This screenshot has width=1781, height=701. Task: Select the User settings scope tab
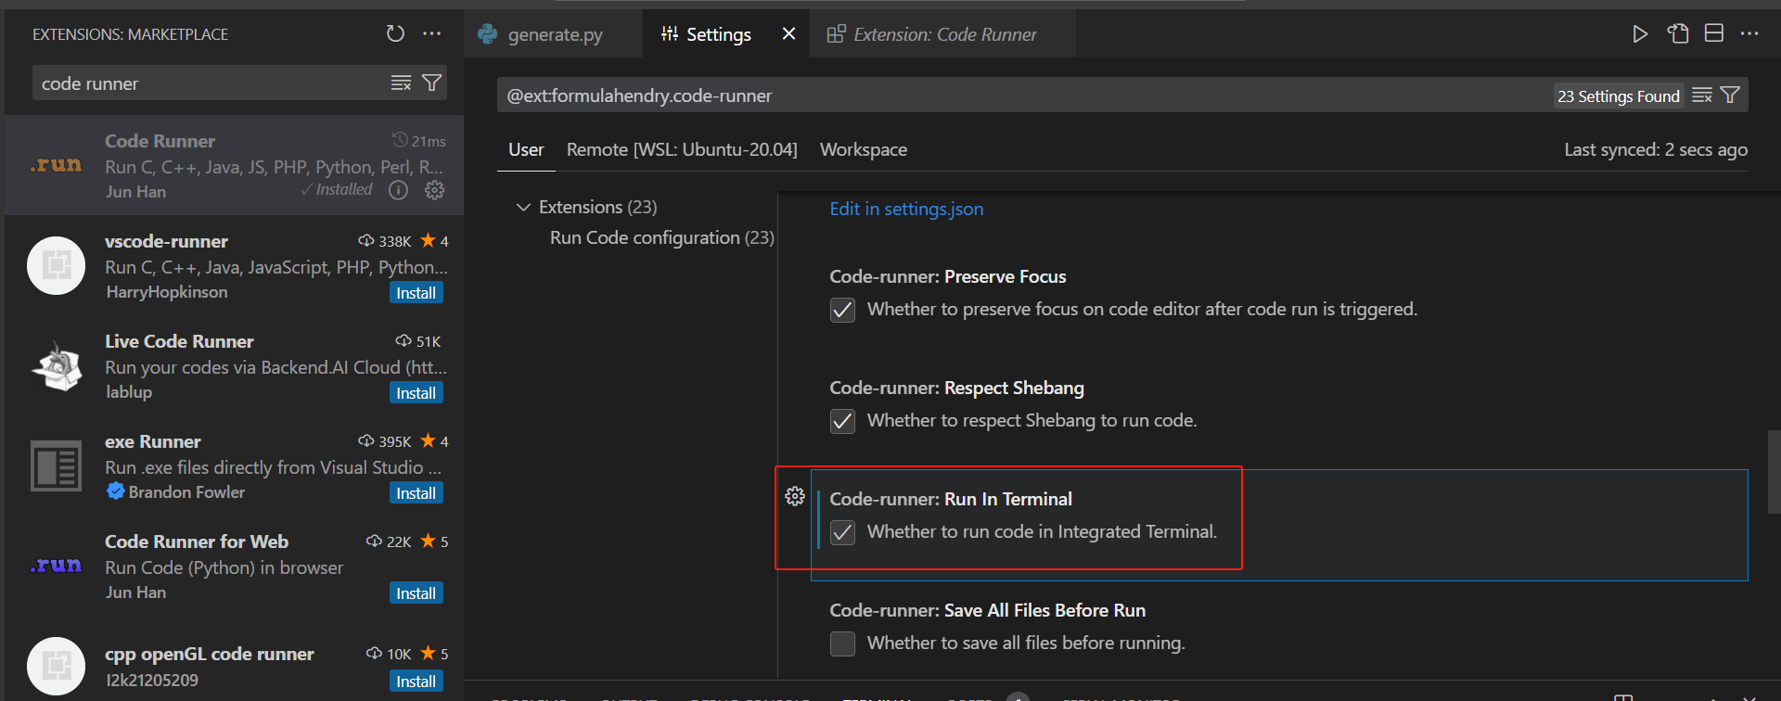(526, 149)
